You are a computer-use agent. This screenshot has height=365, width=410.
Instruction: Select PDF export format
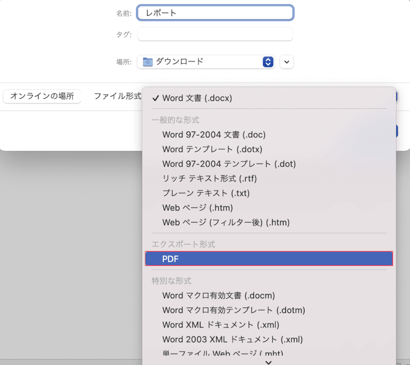pos(269,259)
